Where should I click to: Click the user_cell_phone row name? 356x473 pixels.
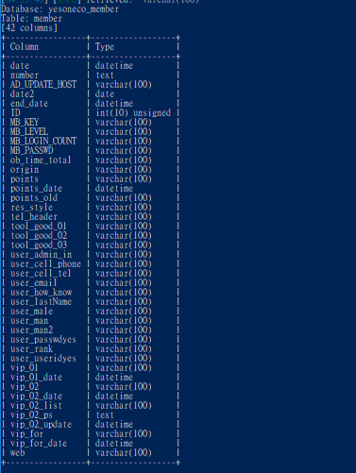pos(45,264)
